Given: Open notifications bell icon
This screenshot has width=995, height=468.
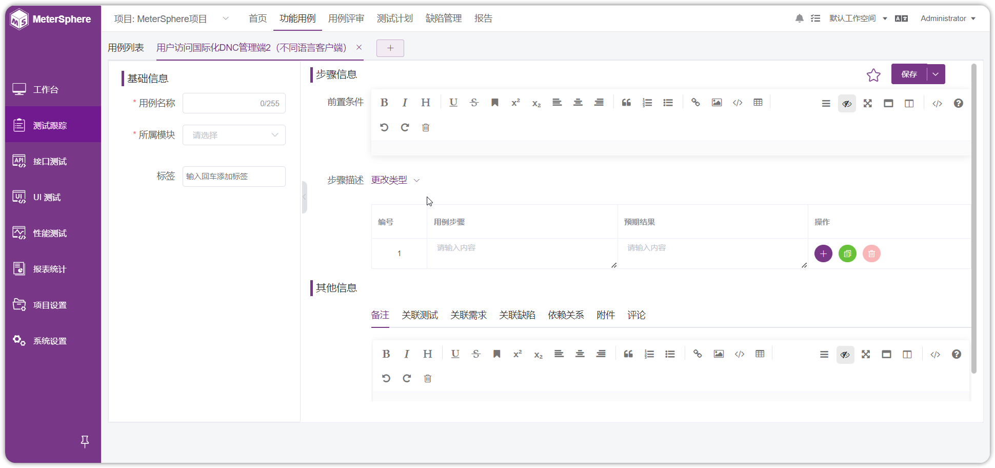Looking at the screenshot, I should [799, 18].
